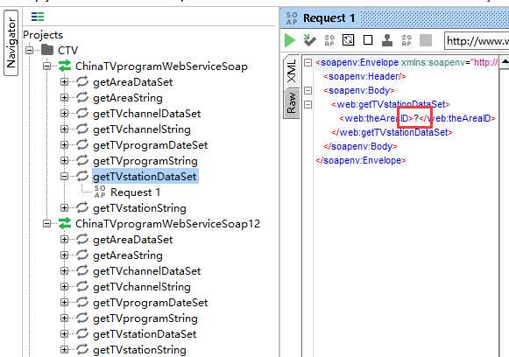The height and width of the screenshot is (357, 509).
Task: Click the empty square outline toolbar icon
Action: click(368, 40)
